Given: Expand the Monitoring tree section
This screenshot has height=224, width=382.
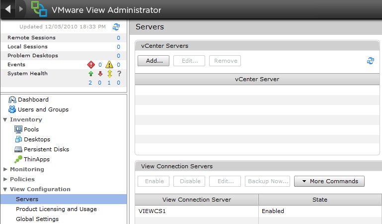Looking at the screenshot, I should pos(5,169).
